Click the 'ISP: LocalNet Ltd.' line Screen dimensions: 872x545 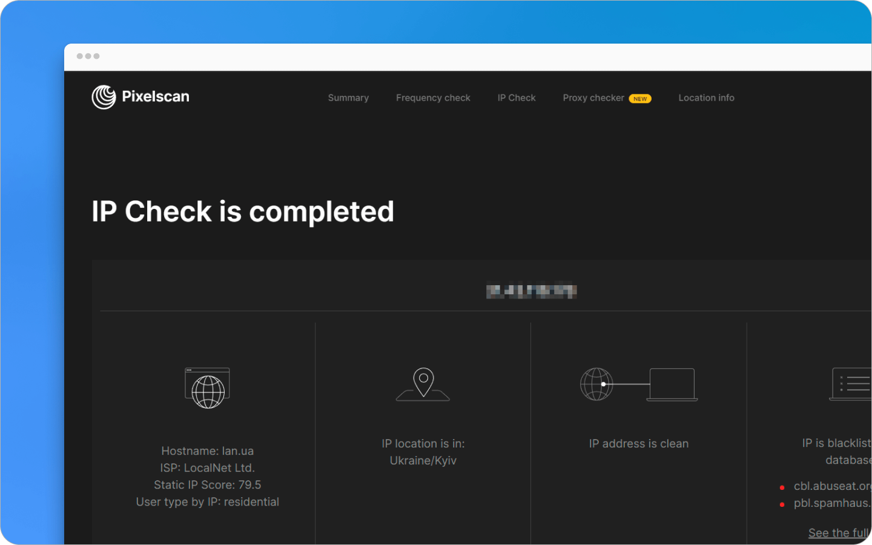click(207, 467)
